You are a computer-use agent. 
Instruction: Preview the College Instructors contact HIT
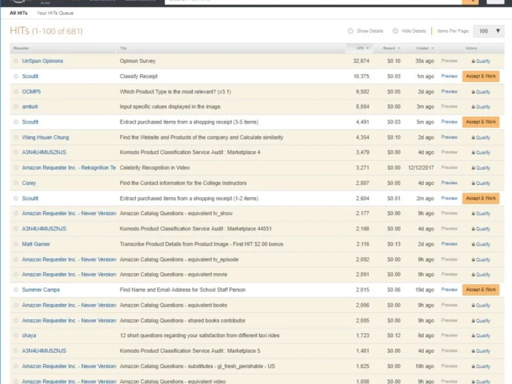click(450, 183)
